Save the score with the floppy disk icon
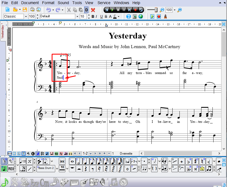 point(25,10)
